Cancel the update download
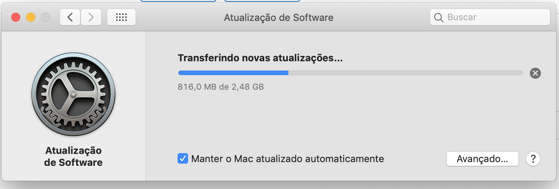This screenshot has height=189, width=559. [535, 73]
